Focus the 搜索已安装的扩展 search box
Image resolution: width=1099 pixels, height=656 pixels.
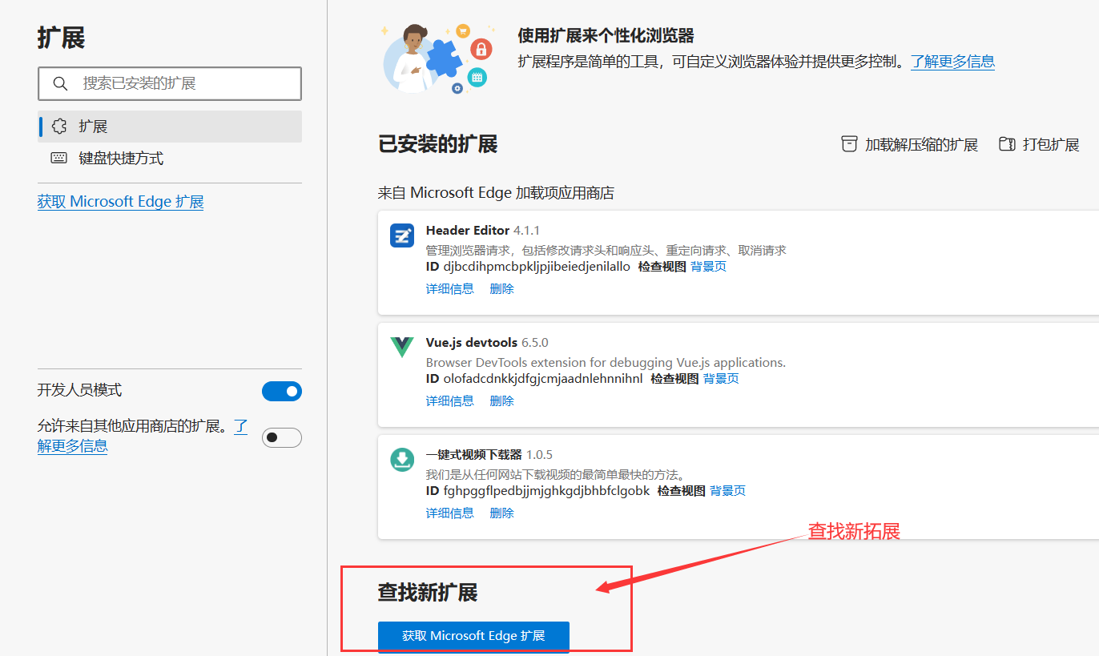[x=170, y=83]
